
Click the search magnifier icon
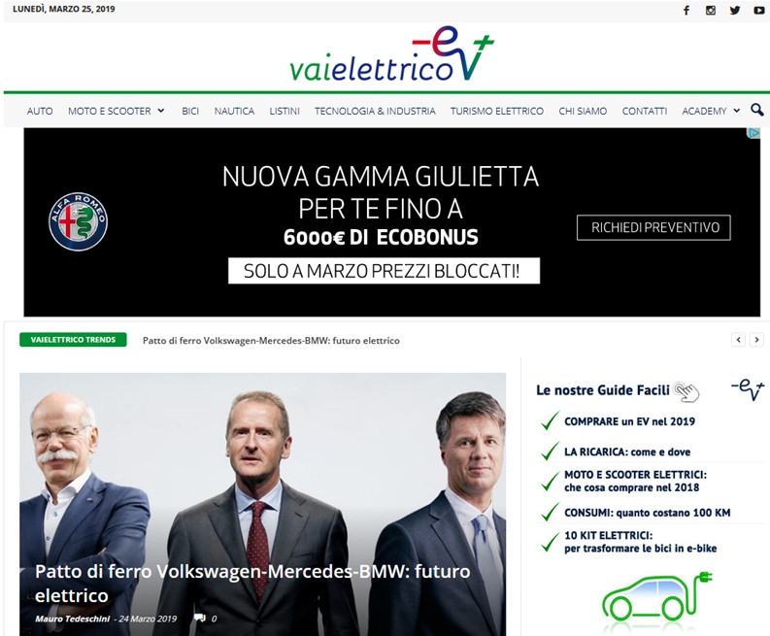click(756, 110)
